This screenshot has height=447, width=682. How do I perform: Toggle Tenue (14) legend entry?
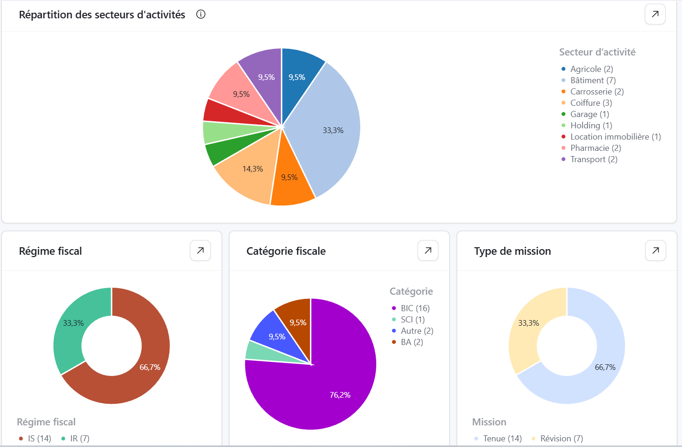(x=498, y=439)
